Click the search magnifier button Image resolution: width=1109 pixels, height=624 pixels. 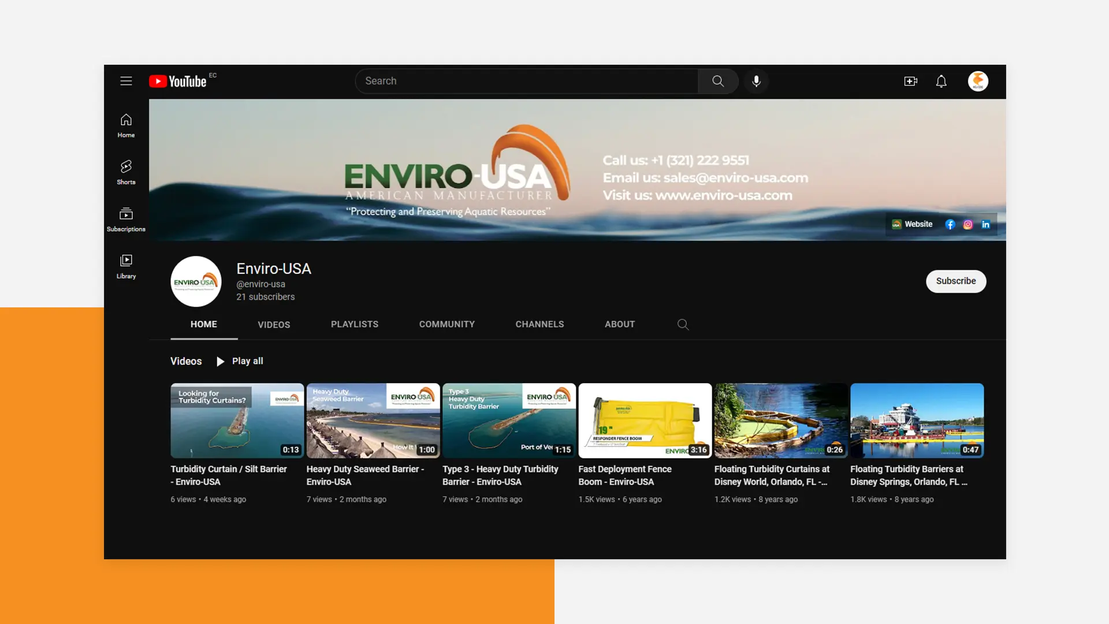(718, 81)
